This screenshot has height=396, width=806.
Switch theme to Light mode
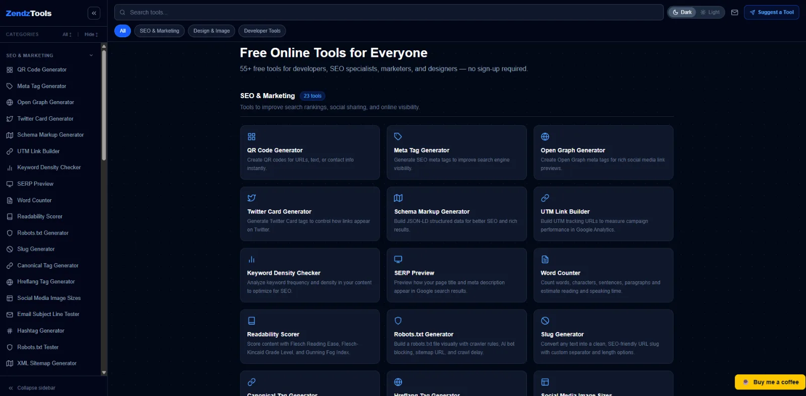pos(710,12)
